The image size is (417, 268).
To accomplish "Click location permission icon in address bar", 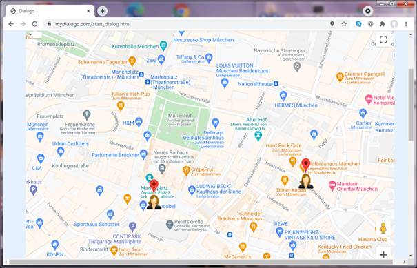I will 332,24.
